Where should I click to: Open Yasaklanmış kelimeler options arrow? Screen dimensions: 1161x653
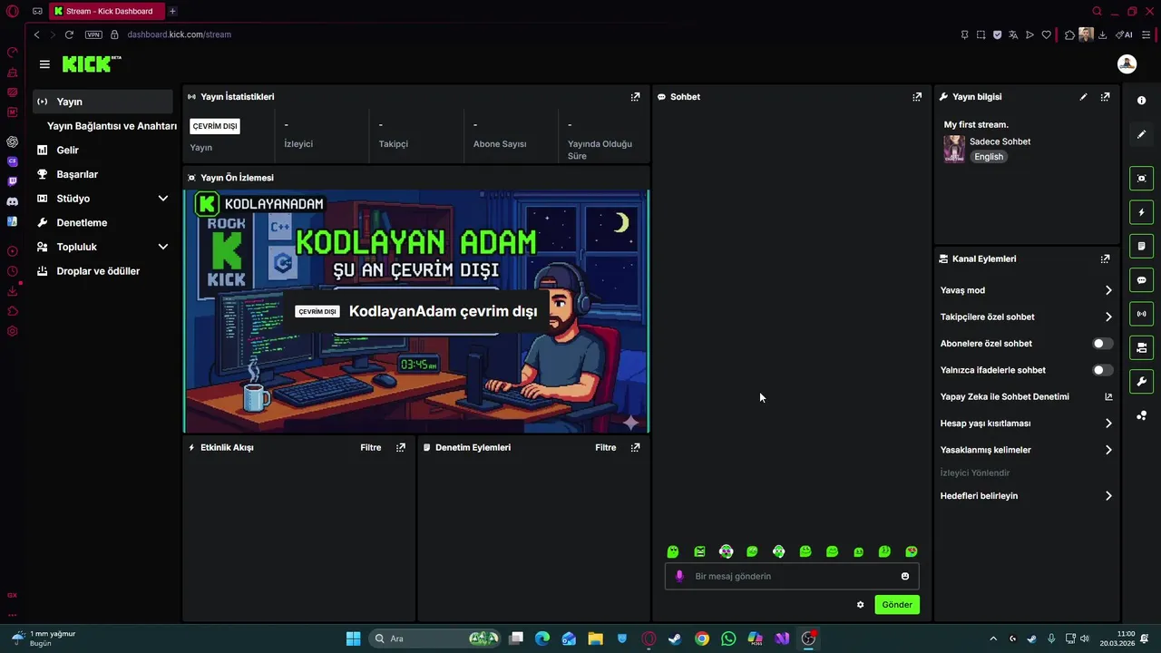coord(1107,450)
